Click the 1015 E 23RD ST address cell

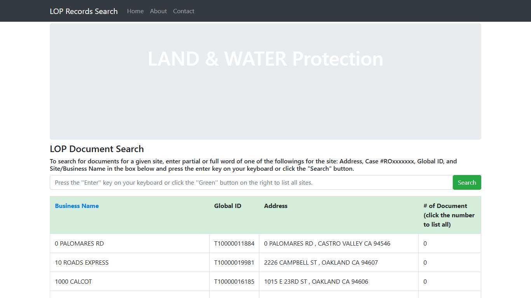click(x=316, y=282)
